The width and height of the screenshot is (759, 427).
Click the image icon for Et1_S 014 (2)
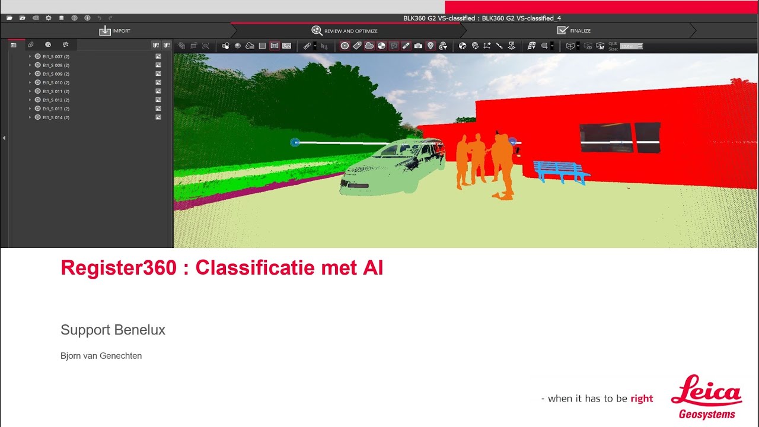[158, 117]
